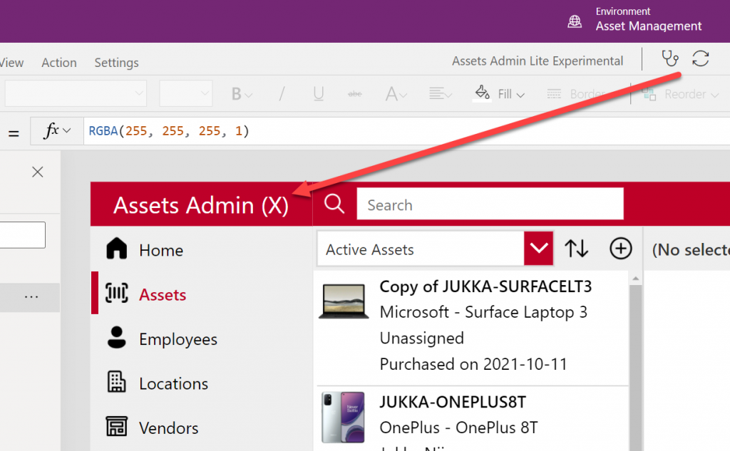
Task: Expand the Active Assets view dropdown
Action: 538,249
